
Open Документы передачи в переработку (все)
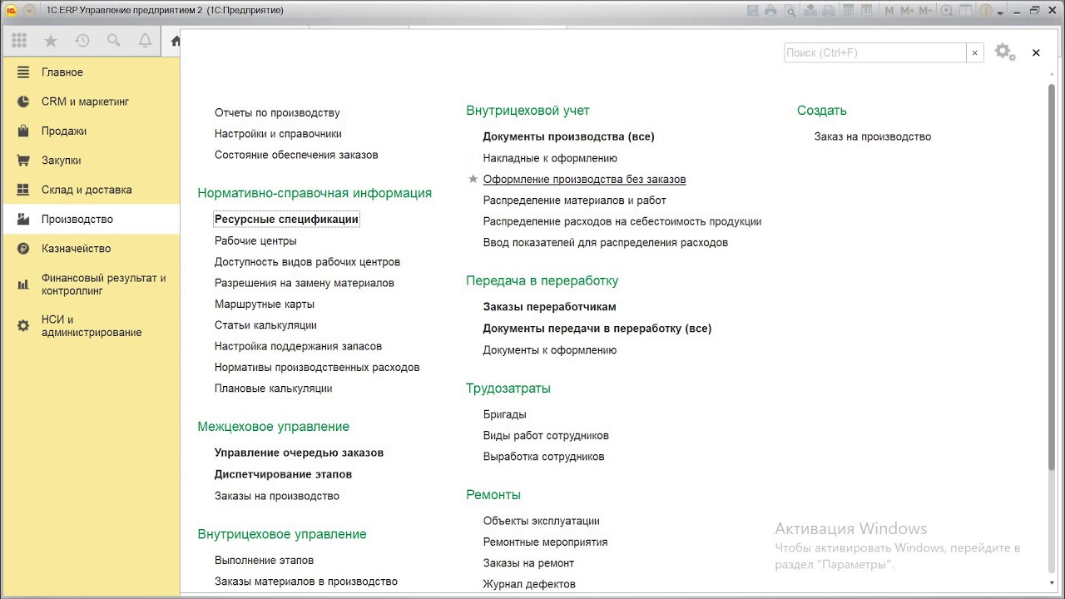pos(597,329)
